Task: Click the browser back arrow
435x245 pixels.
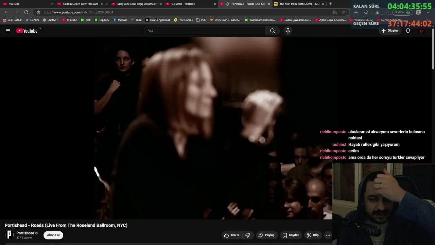Action: pyautogui.click(x=6, y=12)
